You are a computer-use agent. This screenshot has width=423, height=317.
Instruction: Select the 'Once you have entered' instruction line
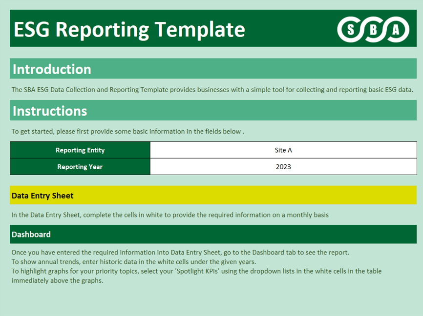pos(180,252)
